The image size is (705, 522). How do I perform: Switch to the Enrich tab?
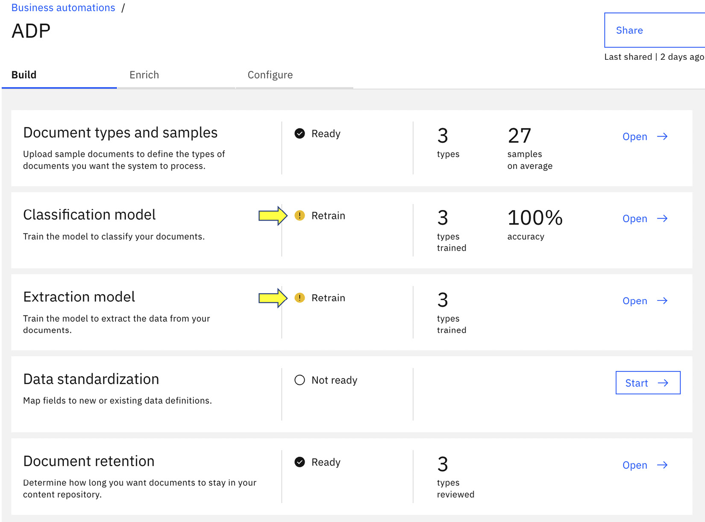[x=176, y=75]
